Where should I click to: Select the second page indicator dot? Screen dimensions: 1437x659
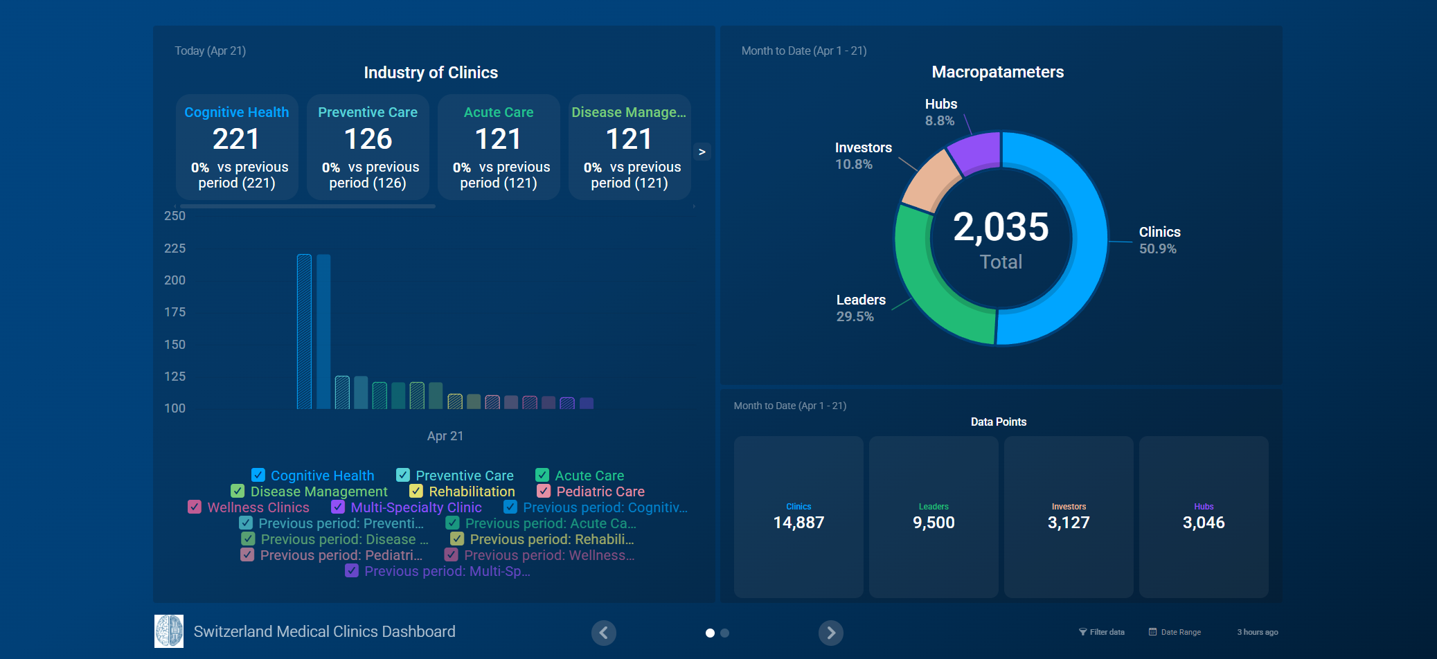point(724,633)
